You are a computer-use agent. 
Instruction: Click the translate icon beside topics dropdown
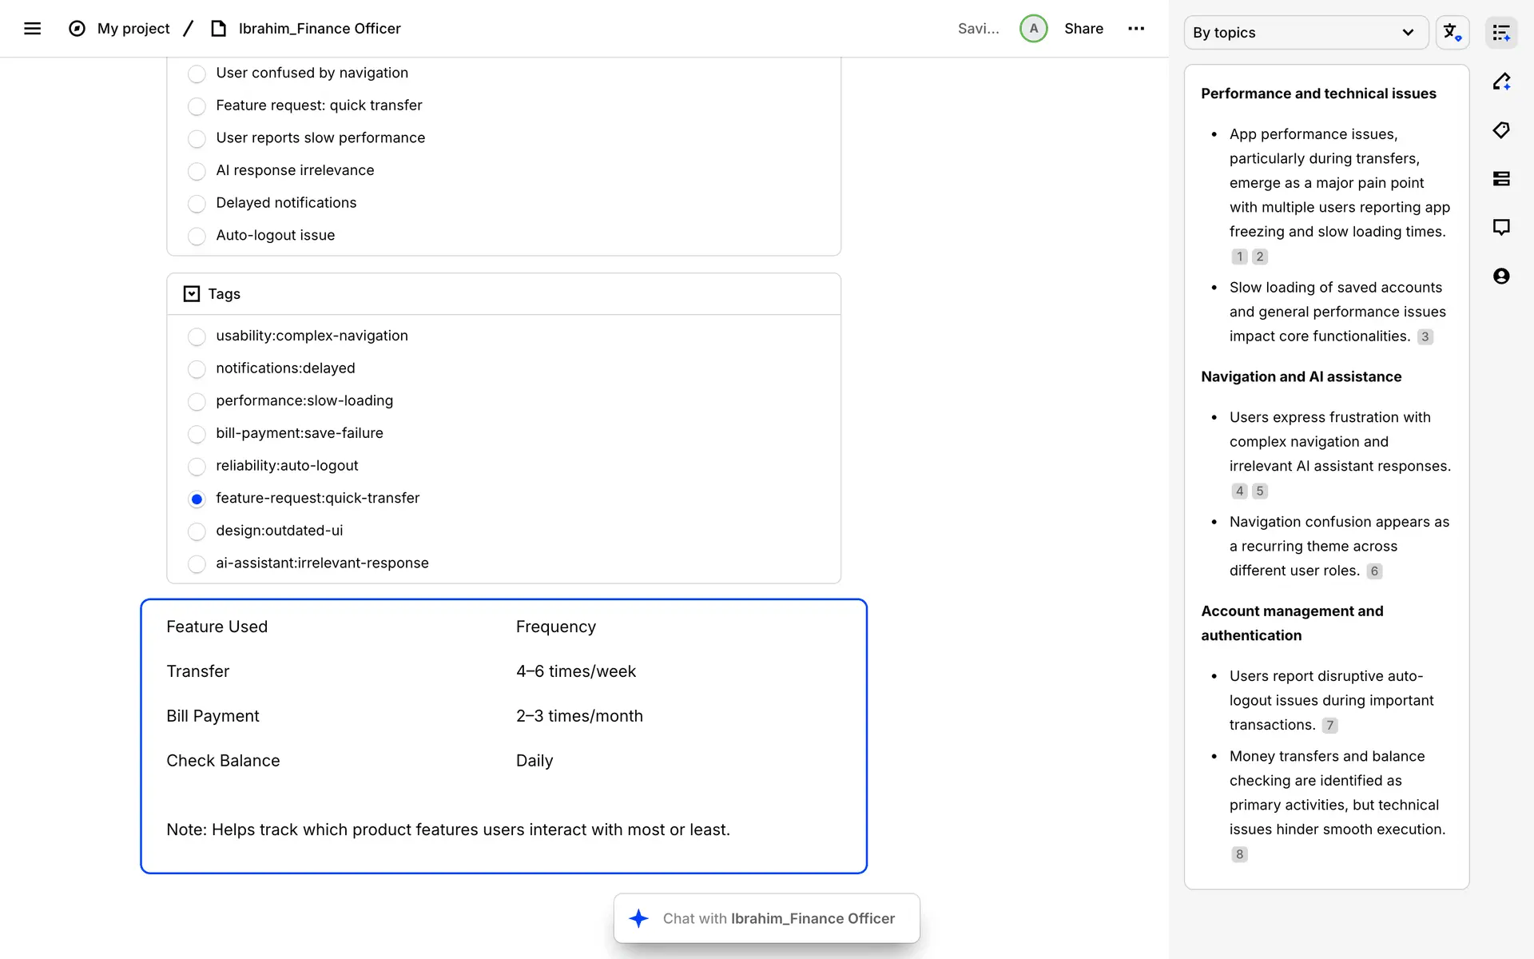pyautogui.click(x=1452, y=33)
